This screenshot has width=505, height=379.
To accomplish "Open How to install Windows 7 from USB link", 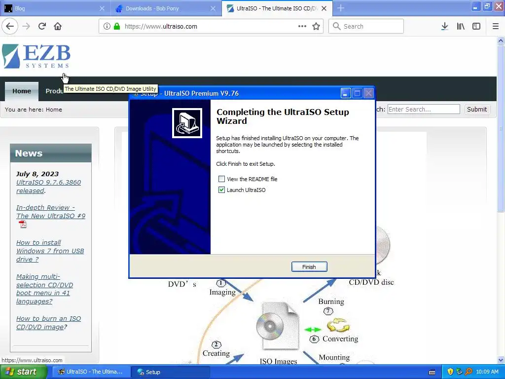I will click(x=50, y=251).
